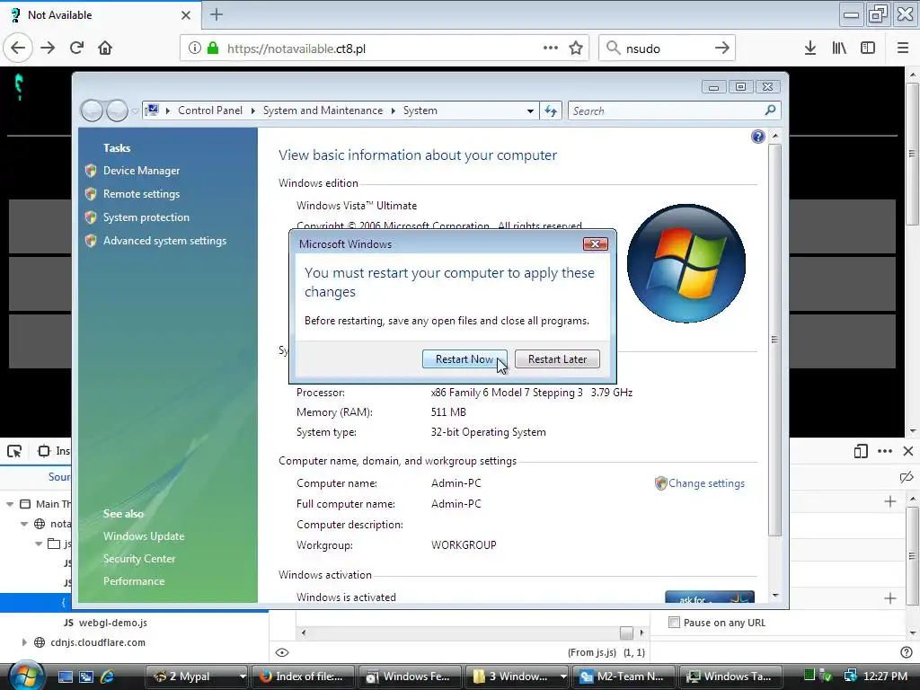This screenshot has width=920, height=690.
Task: Pick an element with devtools inspector picker
Action: tap(14, 451)
